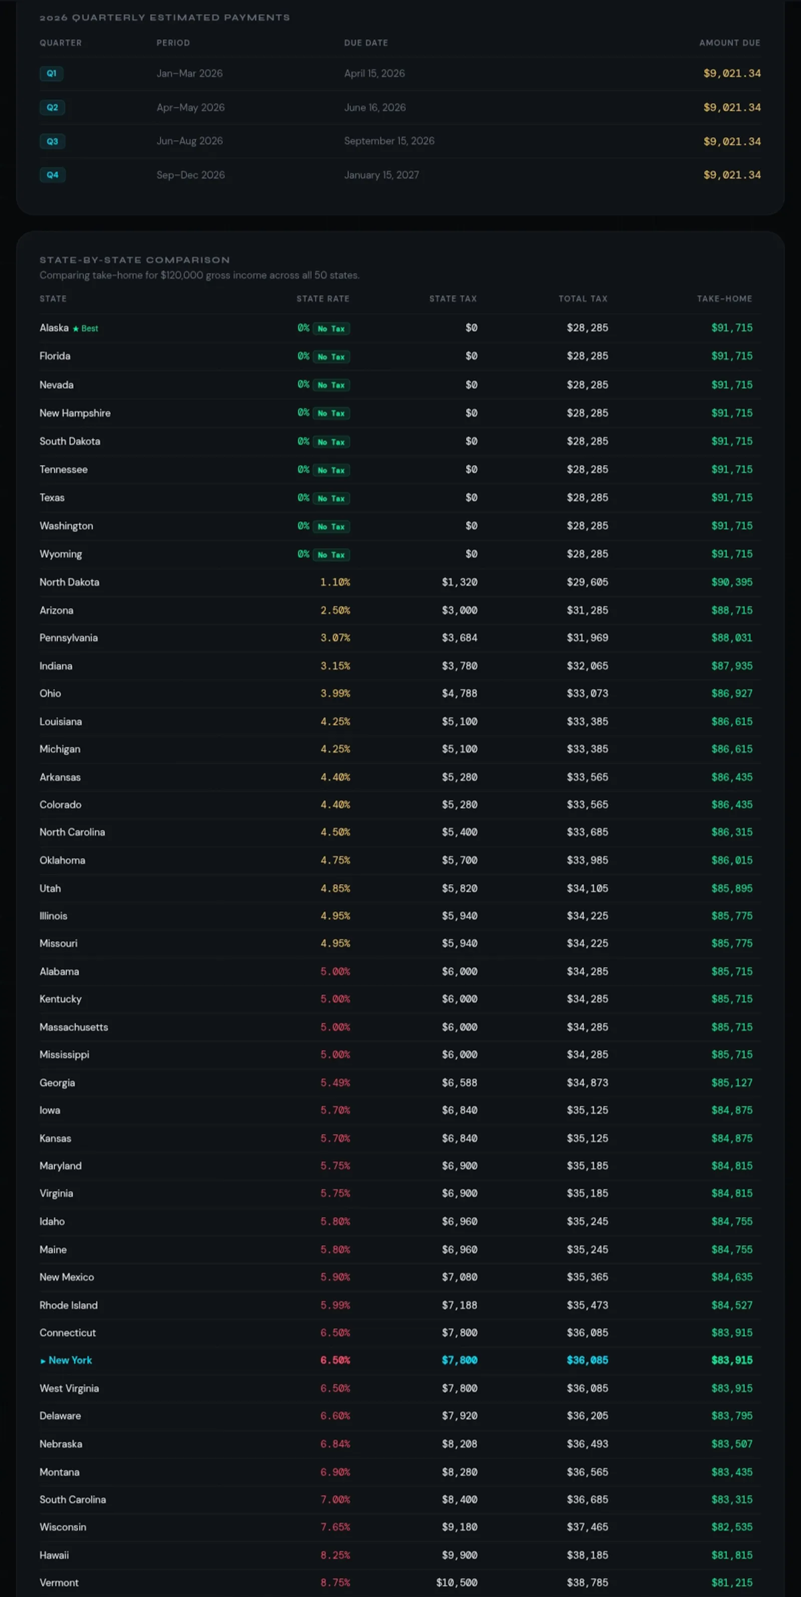Click the No Tax badge in Washington row
The image size is (801, 1597).
tap(331, 526)
